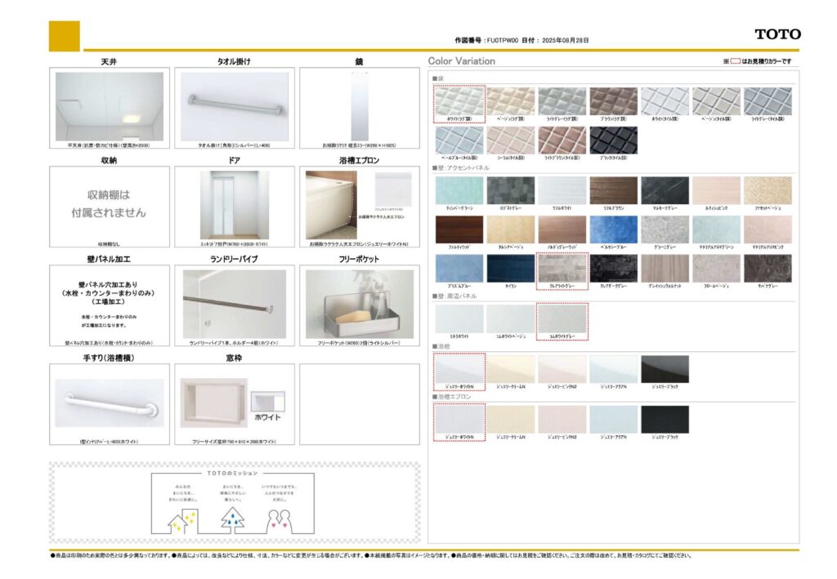Click the window frame (窓枠) image
This screenshot has width=837, height=579.
click(x=213, y=403)
